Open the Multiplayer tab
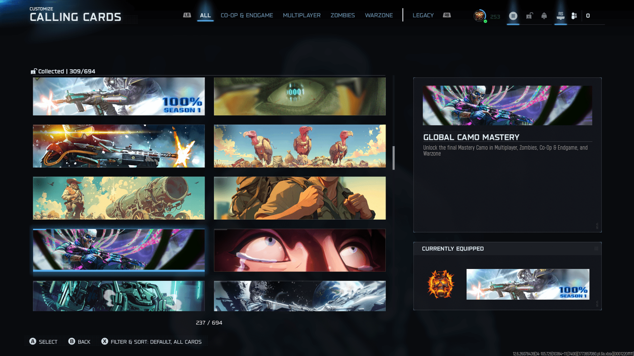Image resolution: width=634 pixels, height=356 pixels. point(301,15)
